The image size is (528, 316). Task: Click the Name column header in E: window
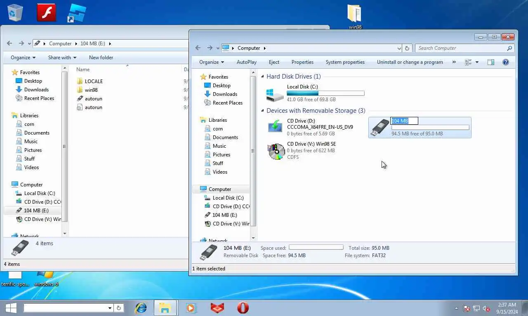coord(83,70)
